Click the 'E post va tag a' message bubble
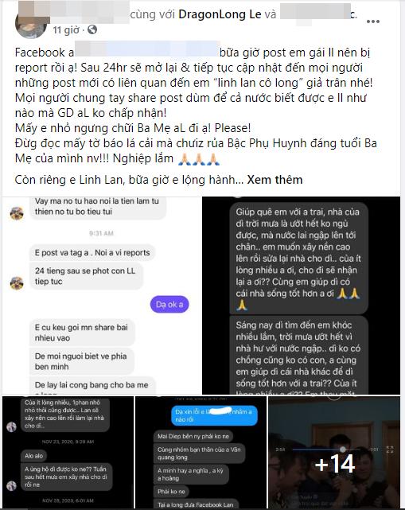405x510 pixels. 92,253
